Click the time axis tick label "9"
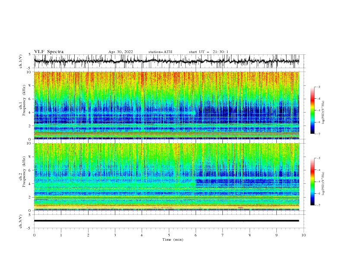The height and width of the screenshot is (264, 342). [276, 235]
